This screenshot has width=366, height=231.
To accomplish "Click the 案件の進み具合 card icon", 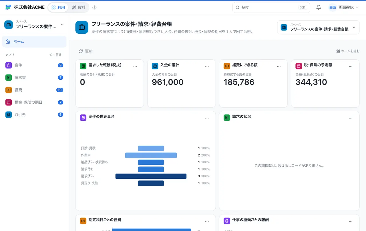I will point(83,118).
